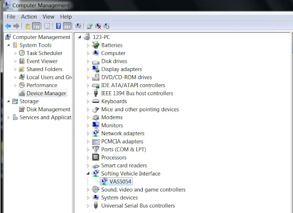
Task: Select the VAS5054 device
Action: coord(121,181)
